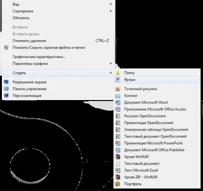Click the blank Текстовый документ icon
The width and height of the screenshot is (203, 191).
pyautogui.click(x=118, y=164)
